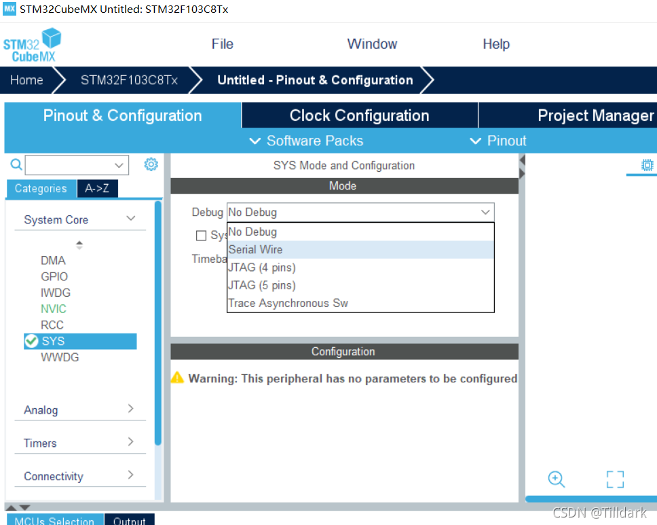The height and width of the screenshot is (525, 657).
Task: Go to Home breadcrumb
Action: (x=27, y=80)
